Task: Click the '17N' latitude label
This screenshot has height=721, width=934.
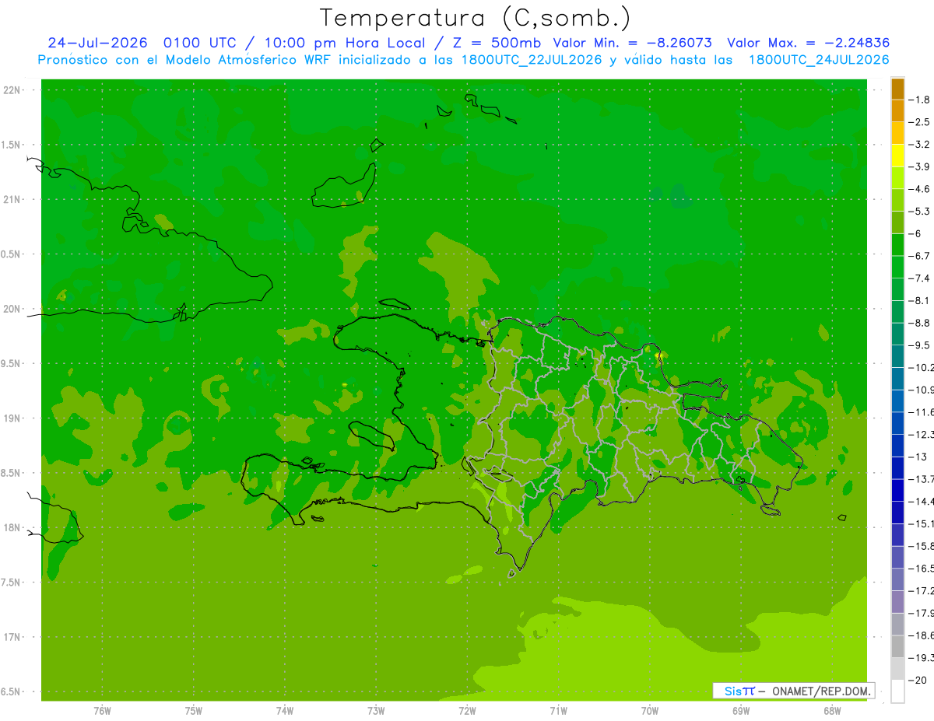Action: click(12, 637)
